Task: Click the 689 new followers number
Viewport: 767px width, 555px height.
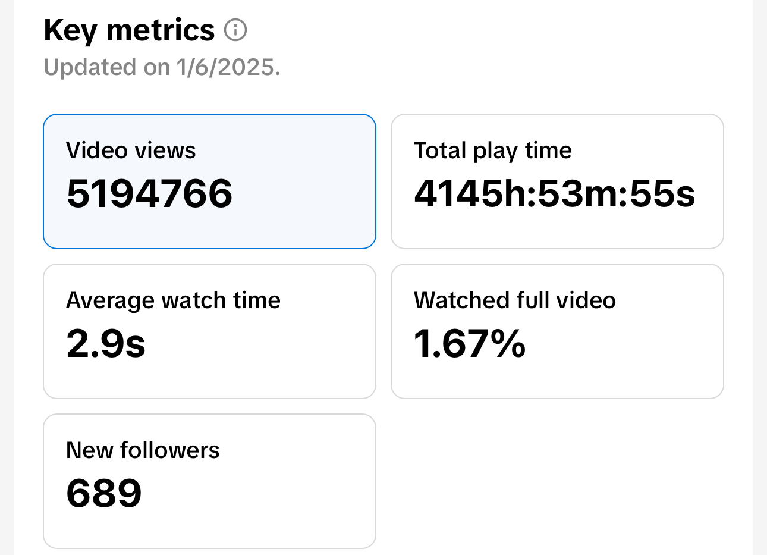Action: 104,494
